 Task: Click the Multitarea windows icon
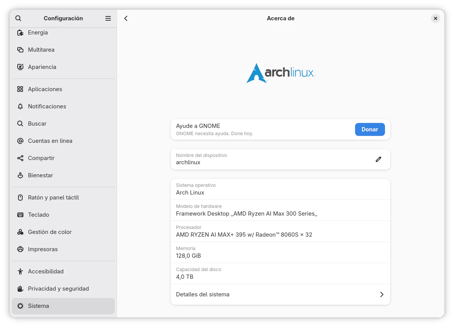(20, 50)
